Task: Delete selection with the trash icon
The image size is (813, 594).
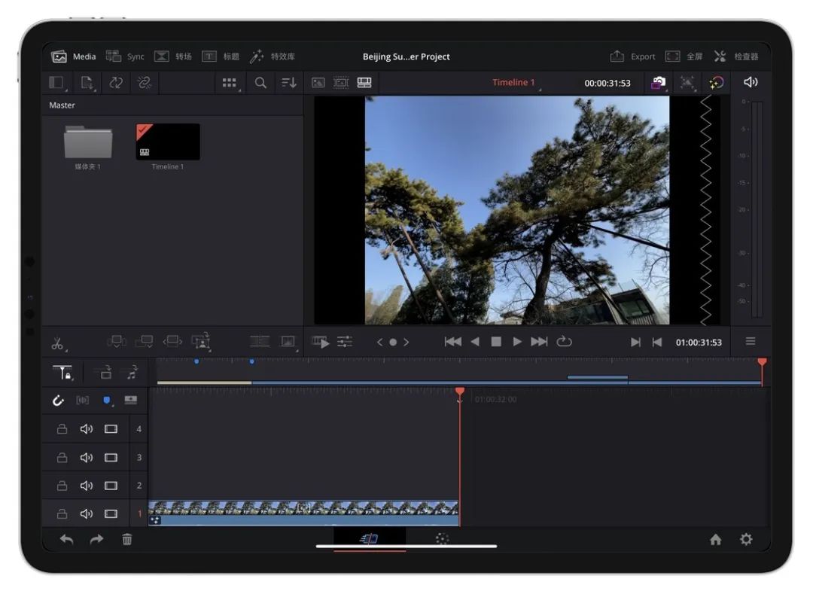Action: pyautogui.click(x=127, y=539)
